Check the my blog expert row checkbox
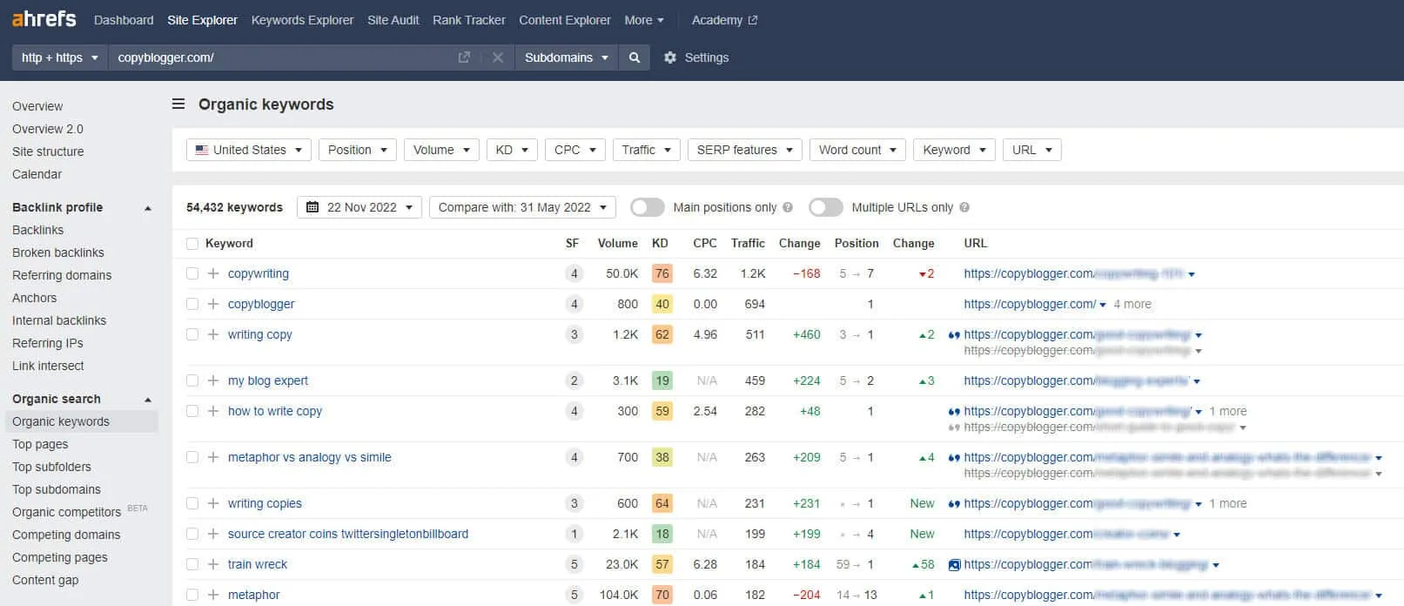 pos(192,380)
